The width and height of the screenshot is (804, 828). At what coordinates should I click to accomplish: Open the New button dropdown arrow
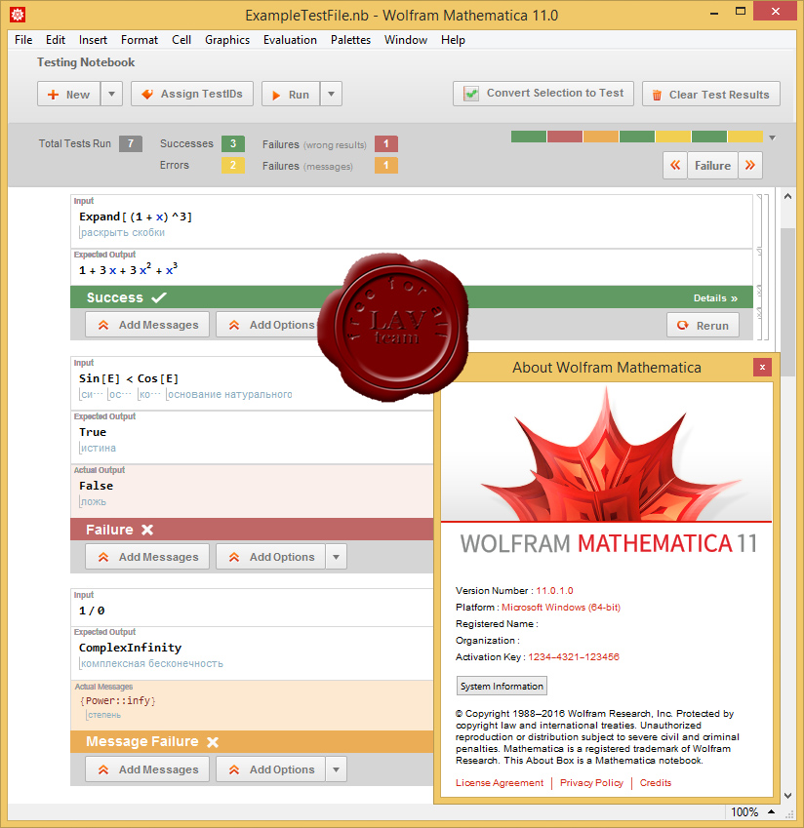click(111, 95)
